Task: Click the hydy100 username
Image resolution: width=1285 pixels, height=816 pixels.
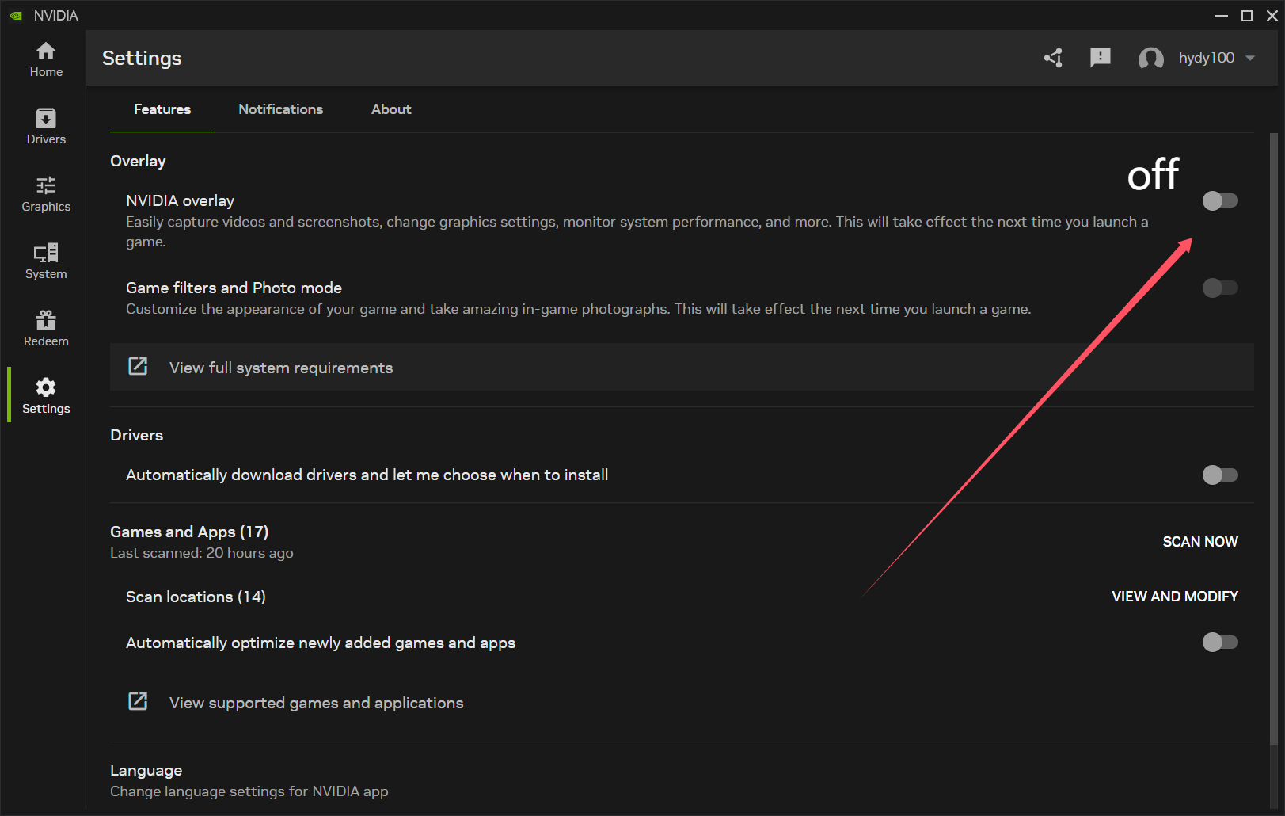Action: click(x=1207, y=58)
